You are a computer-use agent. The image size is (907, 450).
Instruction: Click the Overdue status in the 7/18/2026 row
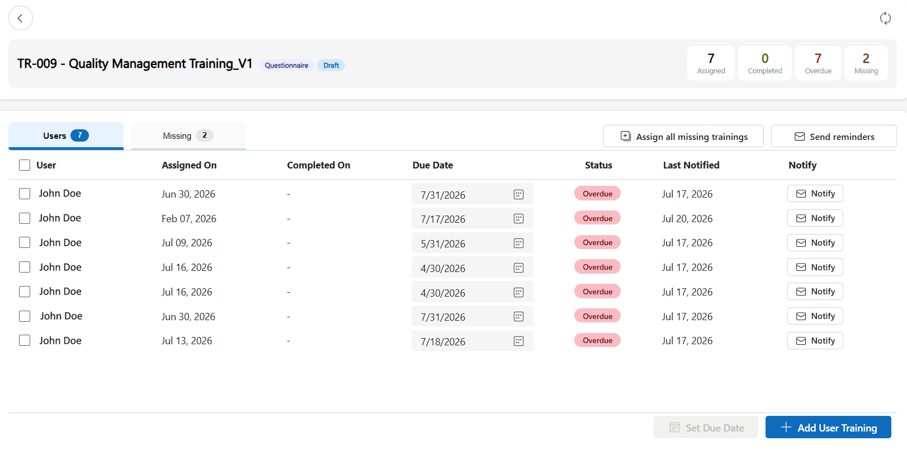tap(597, 340)
